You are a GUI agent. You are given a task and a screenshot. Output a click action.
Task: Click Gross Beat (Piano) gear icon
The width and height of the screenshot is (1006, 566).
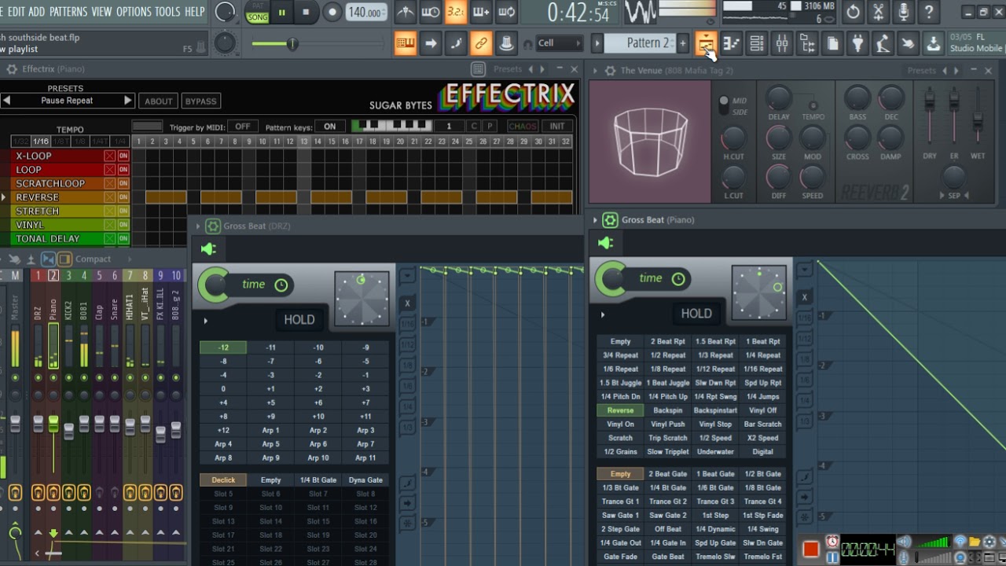coord(610,220)
